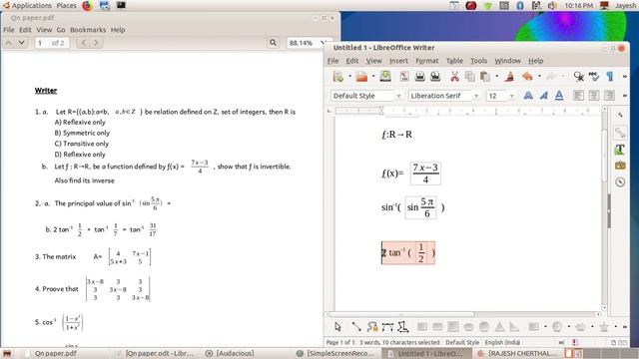Switch to Qn paper.odt taskbar window
Image resolution: width=639 pixels, height=359 pixels.
[x=156, y=353]
